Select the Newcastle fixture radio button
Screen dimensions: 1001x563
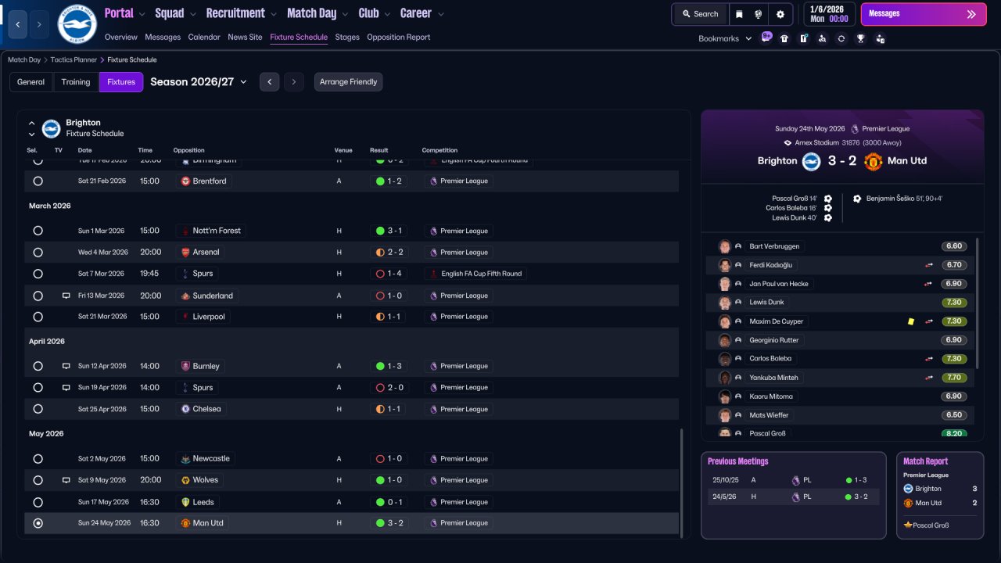click(x=38, y=459)
